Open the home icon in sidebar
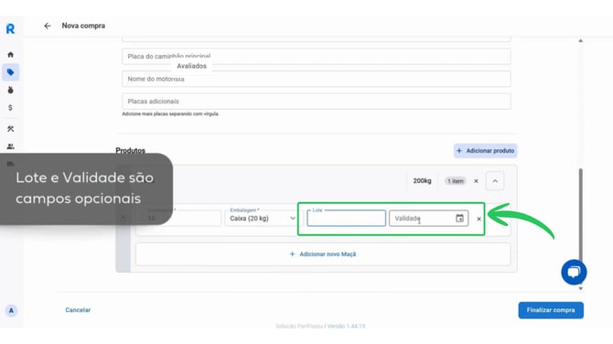The image size is (613, 344). tap(11, 54)
